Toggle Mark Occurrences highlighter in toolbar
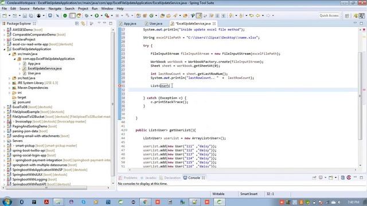Screen dimensions: 367x206 (199, 15)
